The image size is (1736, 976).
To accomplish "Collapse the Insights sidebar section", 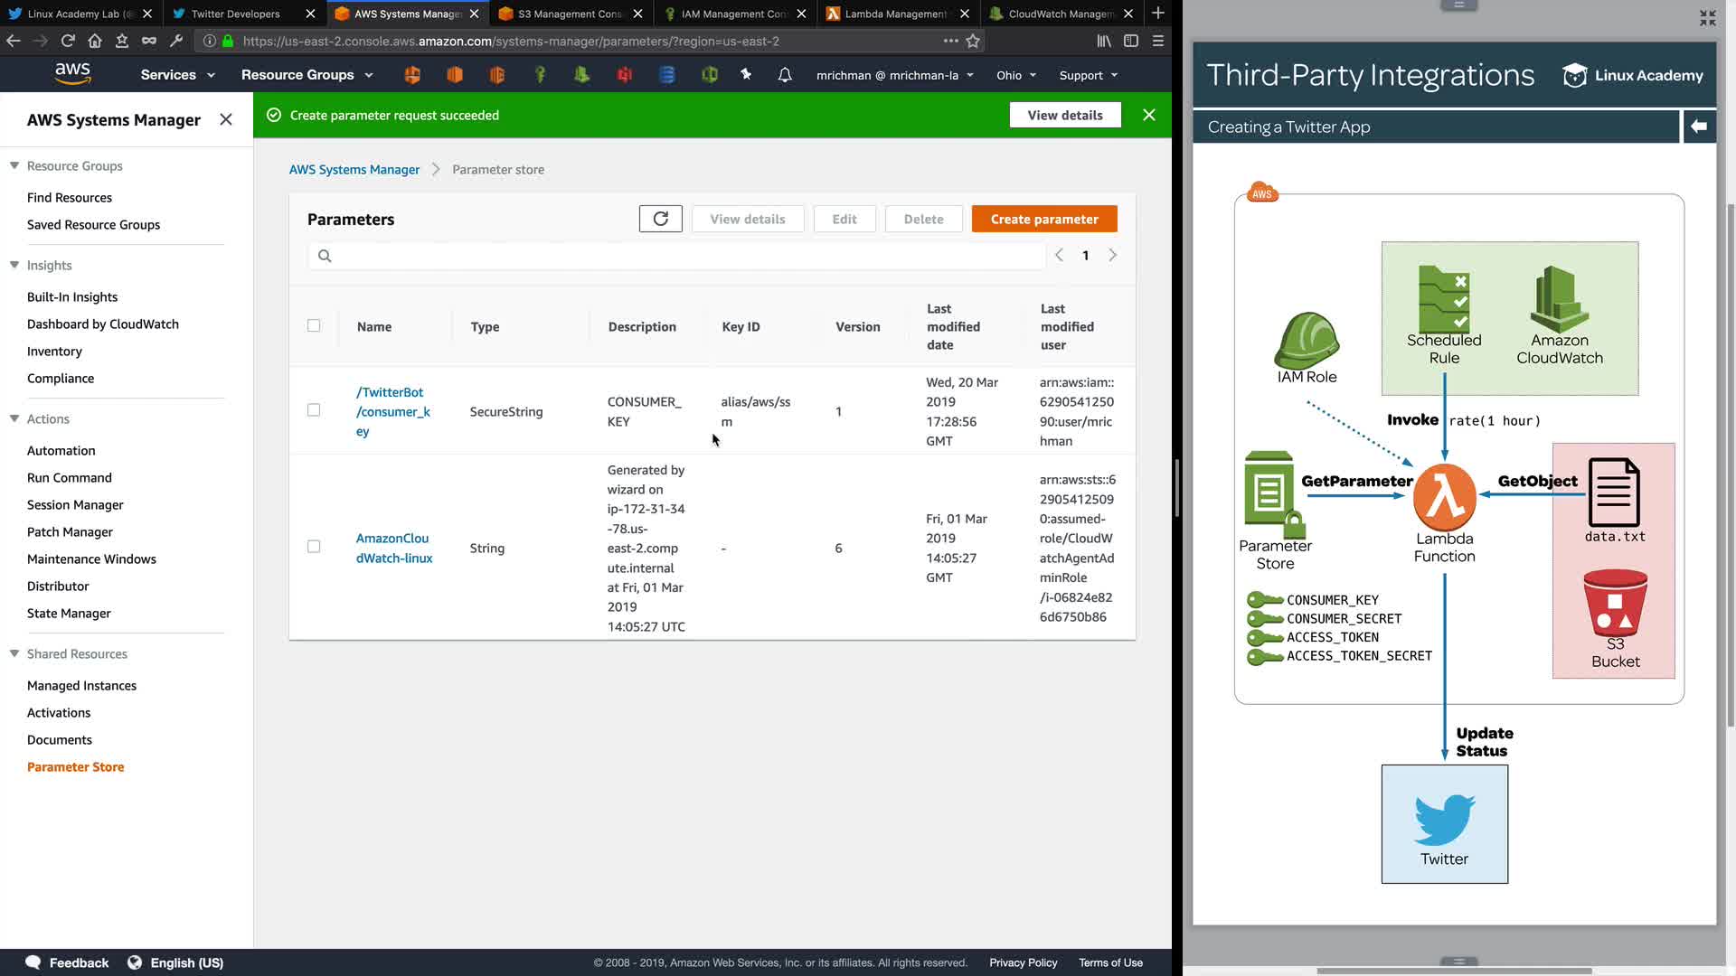I will tap(14, 265).
